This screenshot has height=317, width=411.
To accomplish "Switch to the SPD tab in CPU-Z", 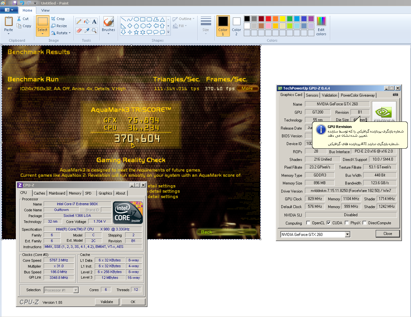I will click(x=88, y=193).
